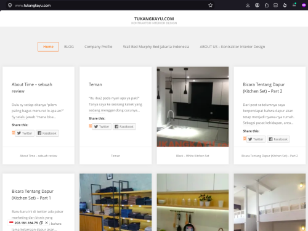
Task: Share Kitchen Set Part 2 on Facebook
Action: click(x=278, y=139)
